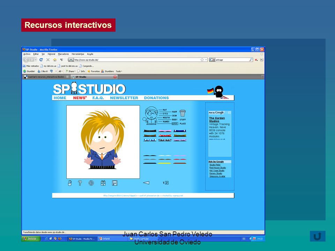Click the left-pointing triangle back arrow
The height and width of the screenshot is (251, 335).
(146, 183)
